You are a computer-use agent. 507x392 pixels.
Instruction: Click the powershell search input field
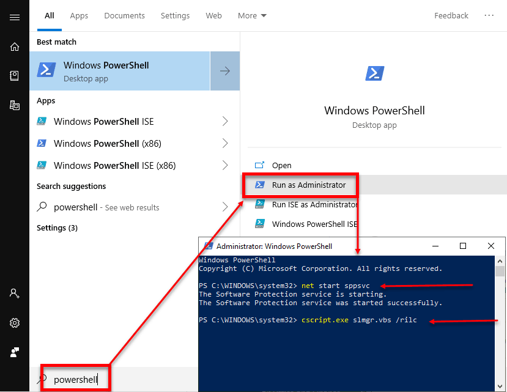76,379
